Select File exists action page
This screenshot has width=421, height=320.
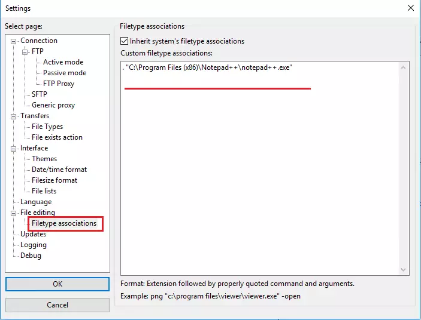(57, 137)
